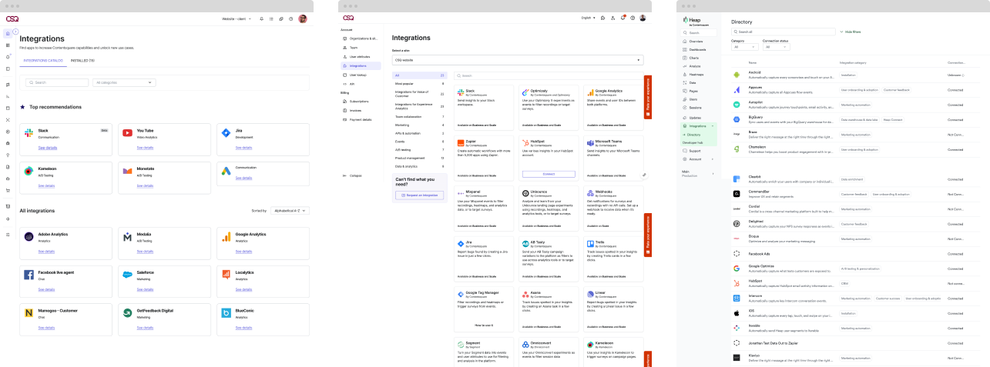
Task: Open the upper Rate your experience side tab
Action: click(647, 96)
